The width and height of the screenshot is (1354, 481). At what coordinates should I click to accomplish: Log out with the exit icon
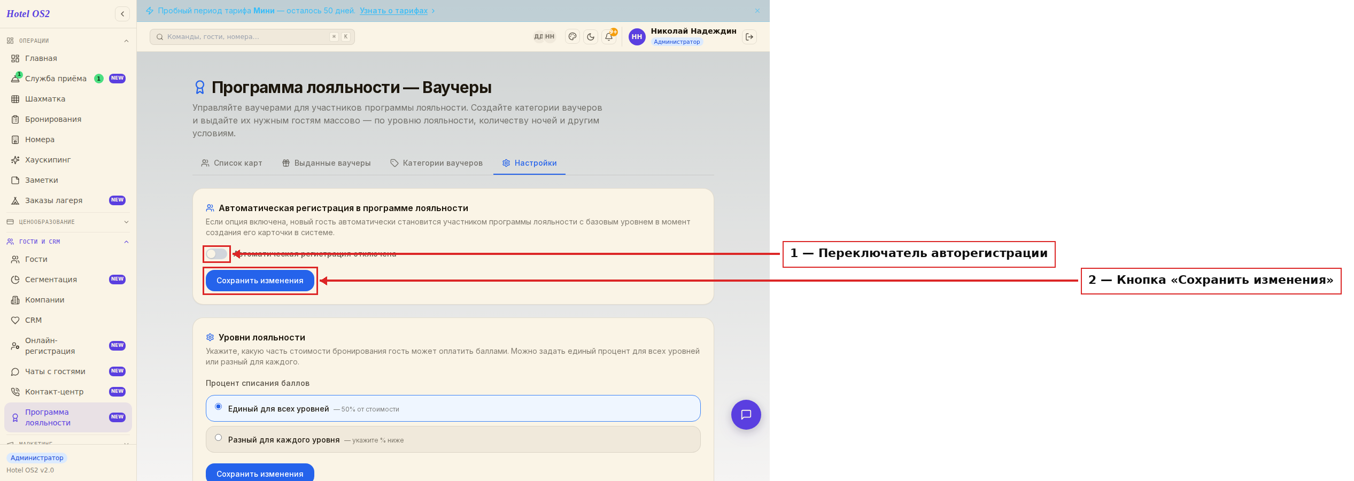tap(749, 37)
